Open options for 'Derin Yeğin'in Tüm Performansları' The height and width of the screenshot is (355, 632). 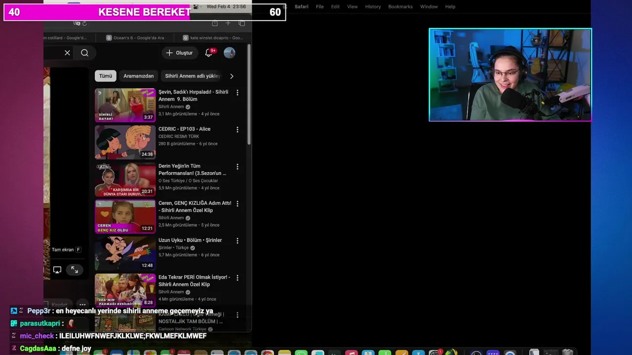coord(237,167)
